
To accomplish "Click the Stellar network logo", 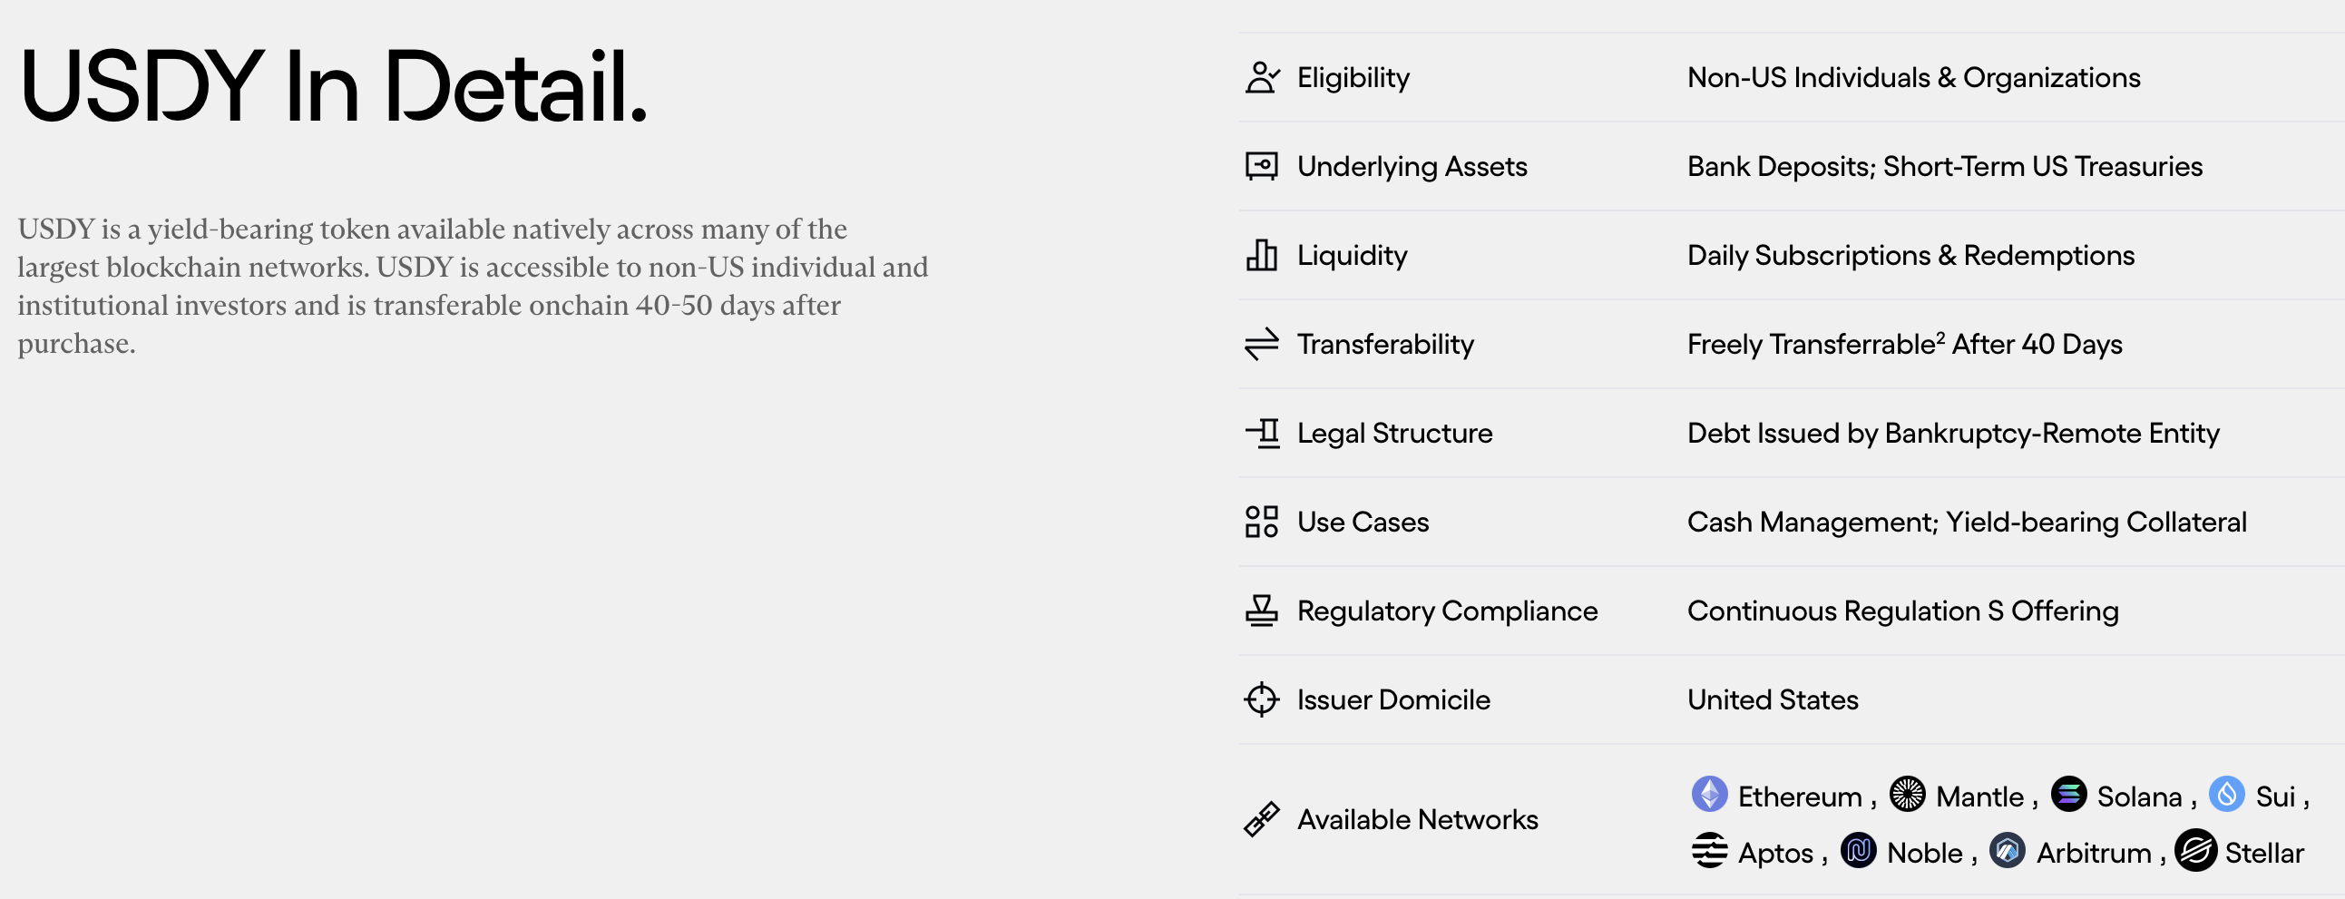I will (x=2195, y=852).
